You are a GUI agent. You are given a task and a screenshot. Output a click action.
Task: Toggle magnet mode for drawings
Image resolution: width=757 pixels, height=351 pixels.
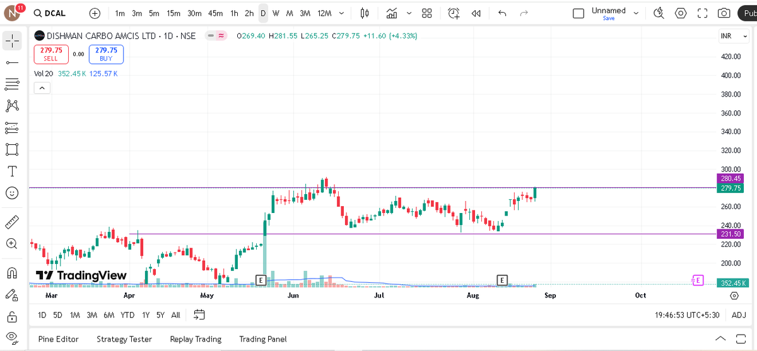(12, 273)
